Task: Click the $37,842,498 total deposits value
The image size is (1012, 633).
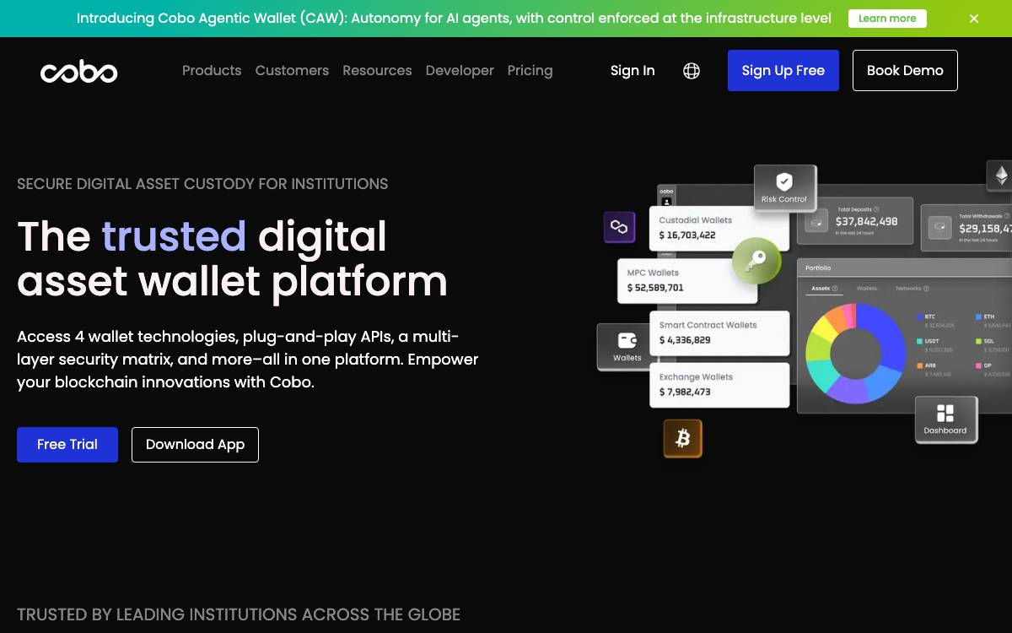Action: 866,221
